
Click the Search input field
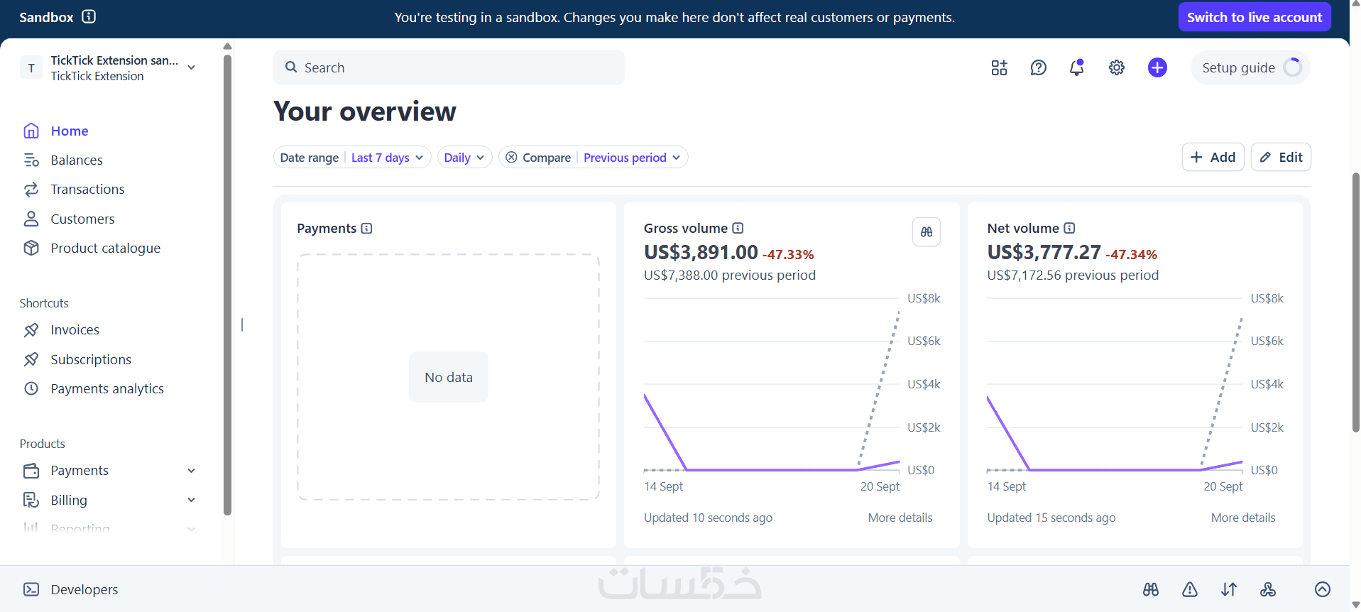point(449,67)
